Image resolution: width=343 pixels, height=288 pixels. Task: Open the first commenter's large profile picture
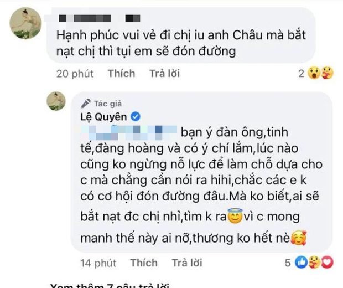[x=25, y=23]
